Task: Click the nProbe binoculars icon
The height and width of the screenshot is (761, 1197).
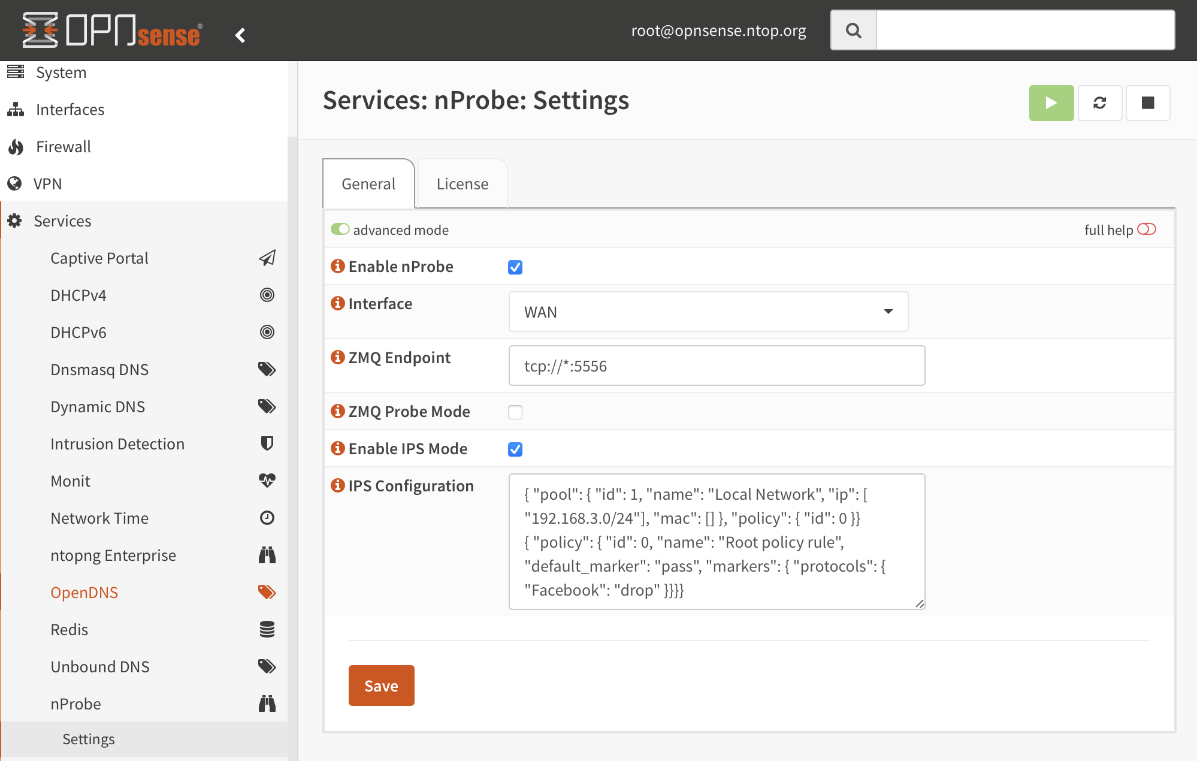Action: [267, 703]
